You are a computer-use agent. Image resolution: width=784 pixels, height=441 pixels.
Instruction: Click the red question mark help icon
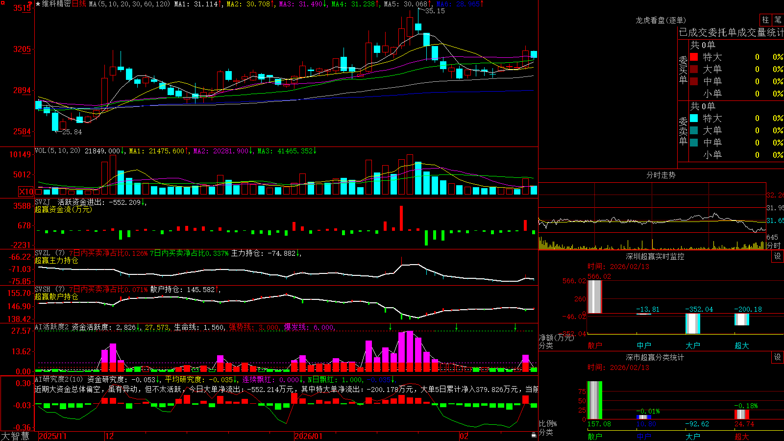pos(30,4)
